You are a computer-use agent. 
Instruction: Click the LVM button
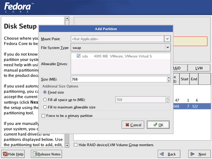199,68
